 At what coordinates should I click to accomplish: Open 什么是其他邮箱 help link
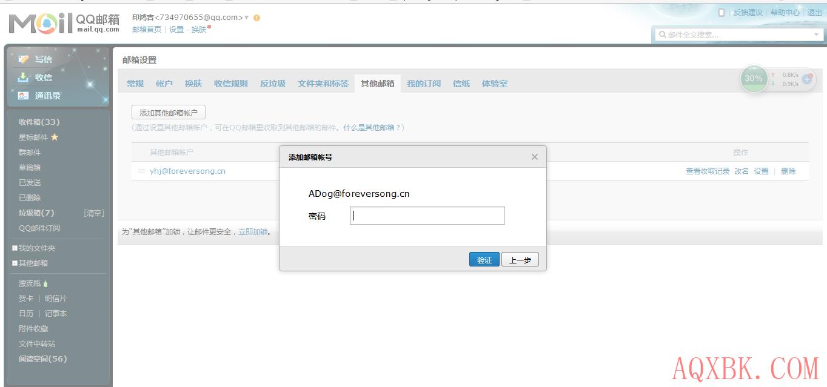(372, 128)
